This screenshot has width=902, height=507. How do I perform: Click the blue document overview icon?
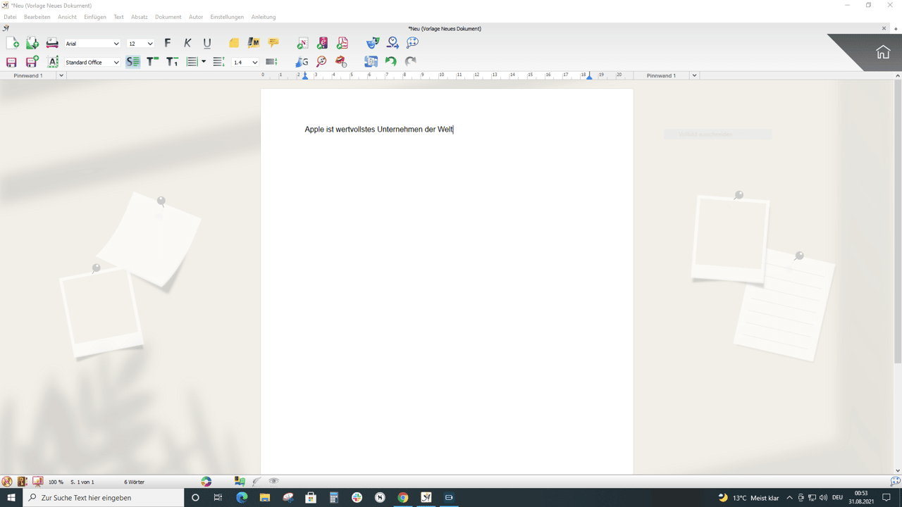pyautogui.click(x=371, y=62)
